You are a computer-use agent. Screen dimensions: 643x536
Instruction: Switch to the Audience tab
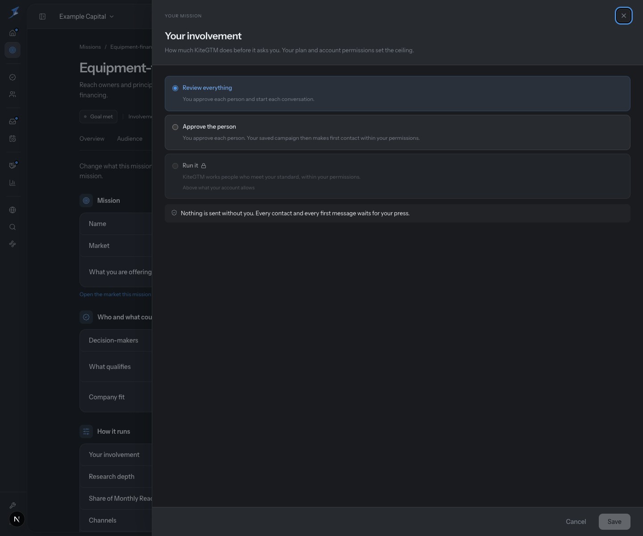coord(129,138)
